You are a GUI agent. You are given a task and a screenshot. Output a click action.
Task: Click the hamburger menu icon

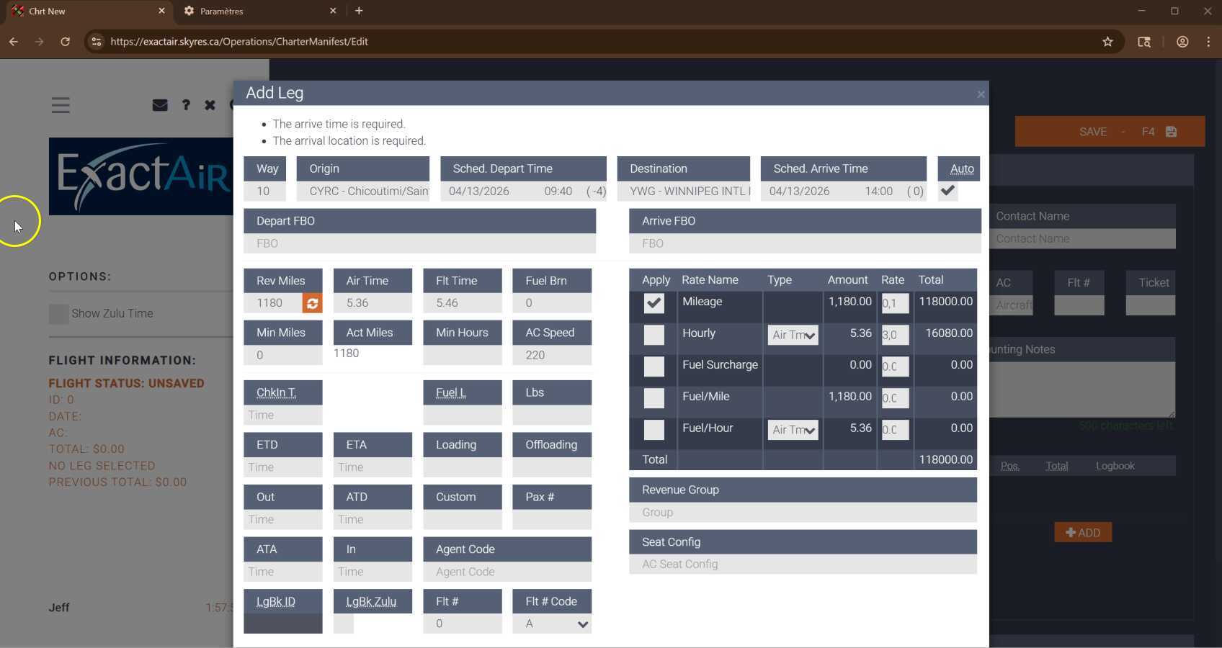61,105
